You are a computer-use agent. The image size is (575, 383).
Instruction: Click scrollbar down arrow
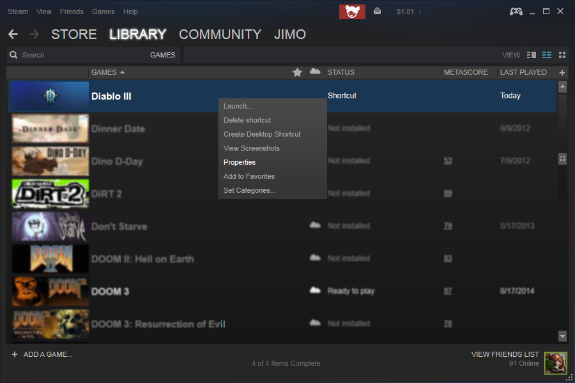point(562,336)
